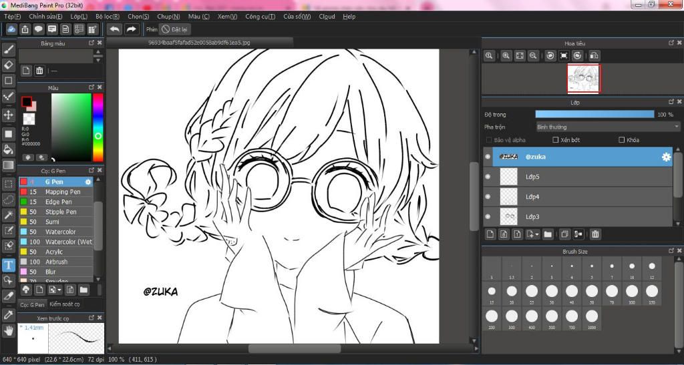The width and height of the screenshot is (684, 365).
Task: Select the Eraser tool
Action: click(x=9, y=65)
